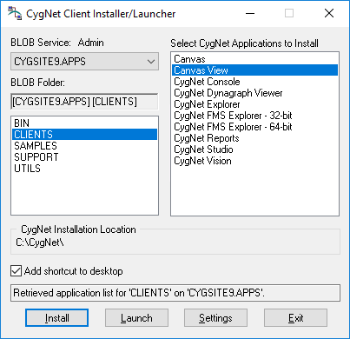The height and width of the screenshot is (339, 350).
Task: Select CygNet Reports application
Action: [x=254, y=138]
